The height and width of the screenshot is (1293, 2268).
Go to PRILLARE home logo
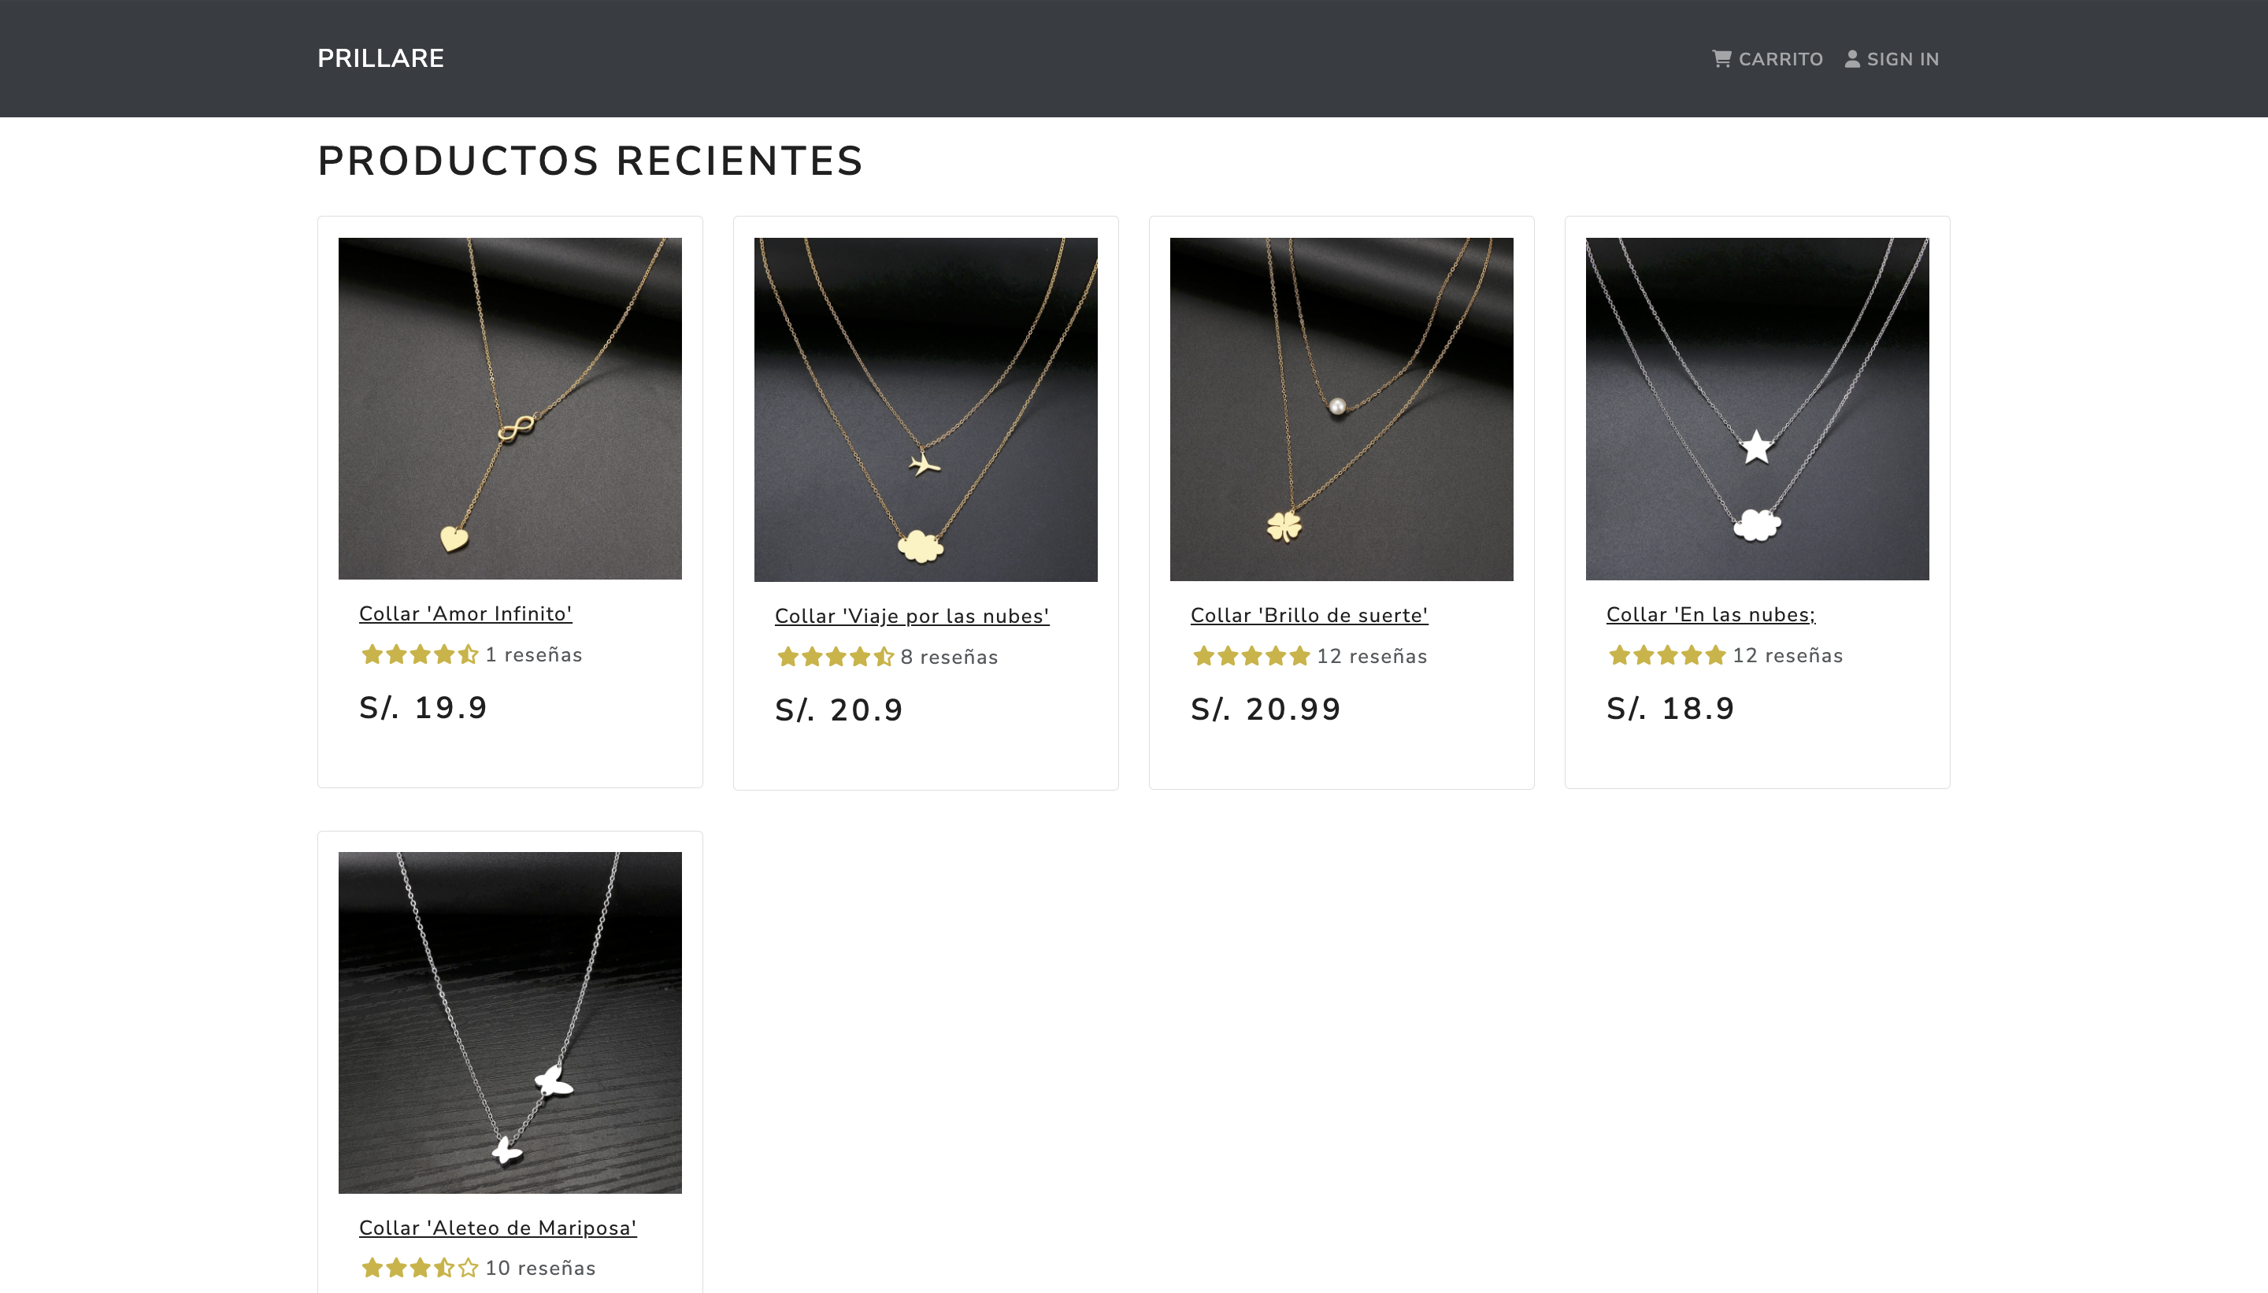coord(381,58)
